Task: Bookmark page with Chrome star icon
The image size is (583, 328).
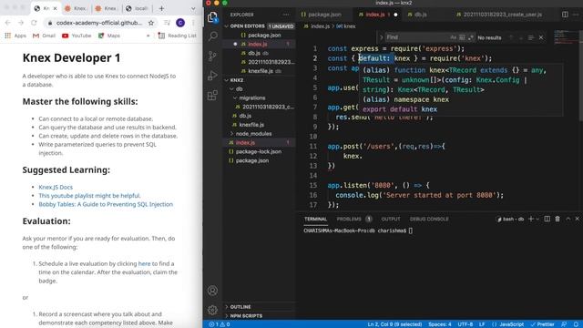Action: 151,23
